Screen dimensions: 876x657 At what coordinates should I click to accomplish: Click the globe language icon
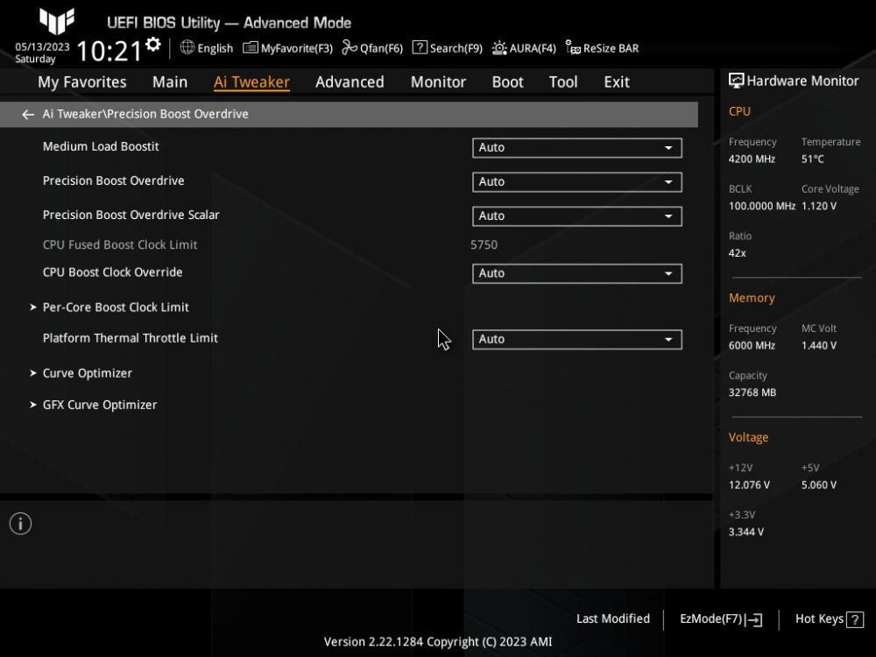tap(187, 47)
